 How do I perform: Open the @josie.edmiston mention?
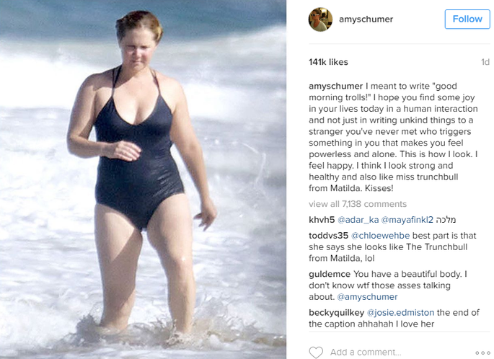pyautogui.click(x=400, y=313)
